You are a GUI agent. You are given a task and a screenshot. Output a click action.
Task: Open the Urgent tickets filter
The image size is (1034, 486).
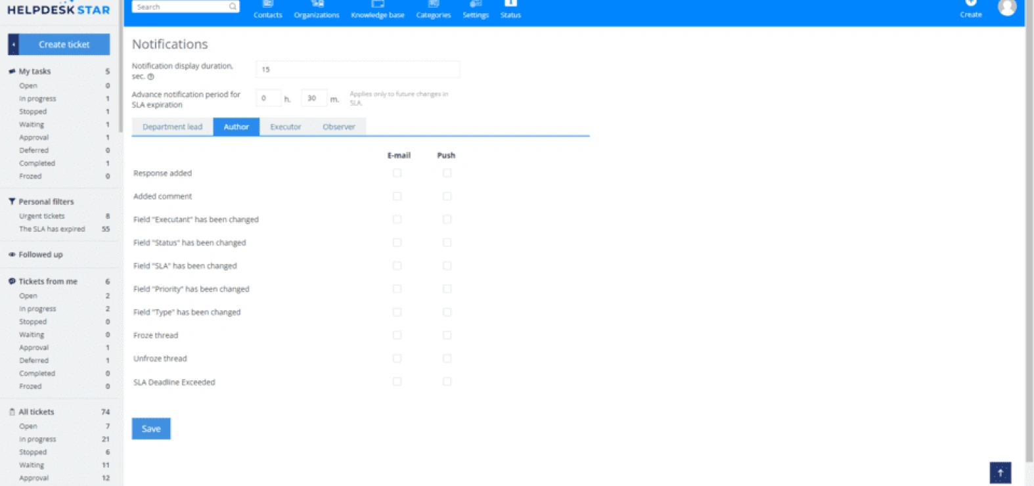[42, 216]
